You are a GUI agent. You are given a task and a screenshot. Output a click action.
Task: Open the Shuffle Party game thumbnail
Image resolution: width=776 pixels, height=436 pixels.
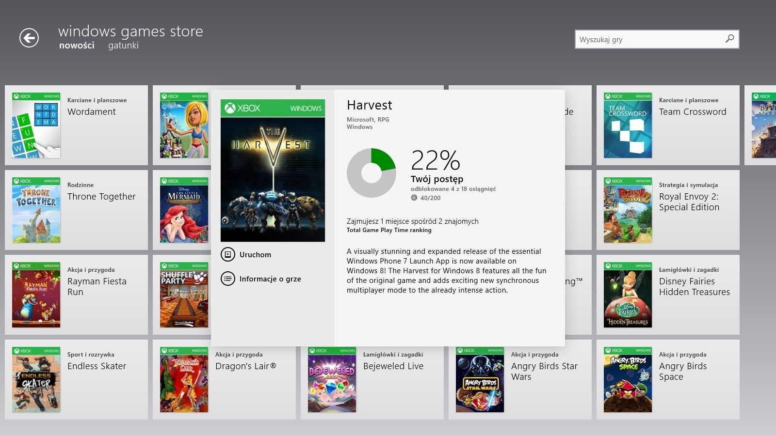point(184,295)
